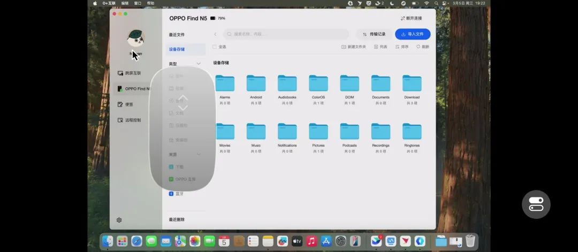This screenshot has height=252, width=578.
Task: Open App Store from the Dock
Action: (326, 241)
